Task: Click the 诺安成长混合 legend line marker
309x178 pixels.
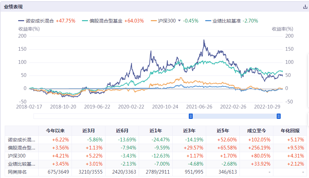Action: tap(23, 21)
